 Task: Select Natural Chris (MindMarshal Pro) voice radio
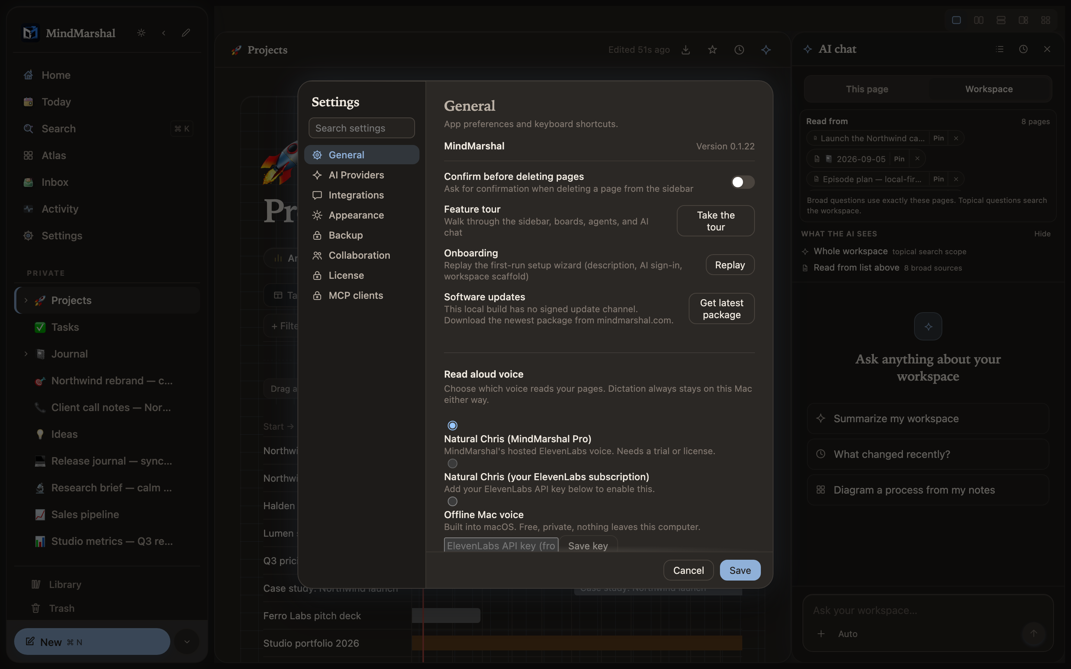[x=452, y=426]
